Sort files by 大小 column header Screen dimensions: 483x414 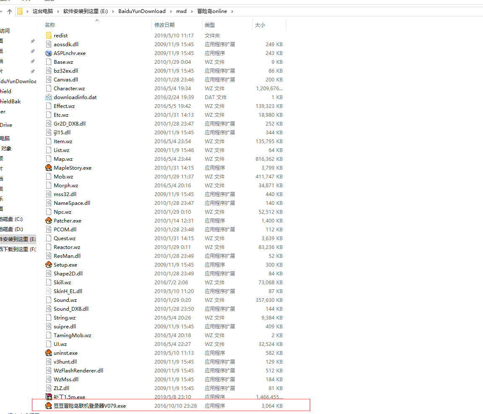pos(260,25)
